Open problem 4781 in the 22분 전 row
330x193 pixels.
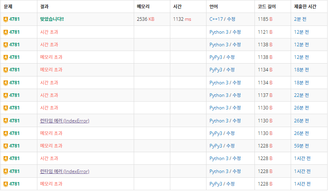pyautogui.click(x=14, y=95)
